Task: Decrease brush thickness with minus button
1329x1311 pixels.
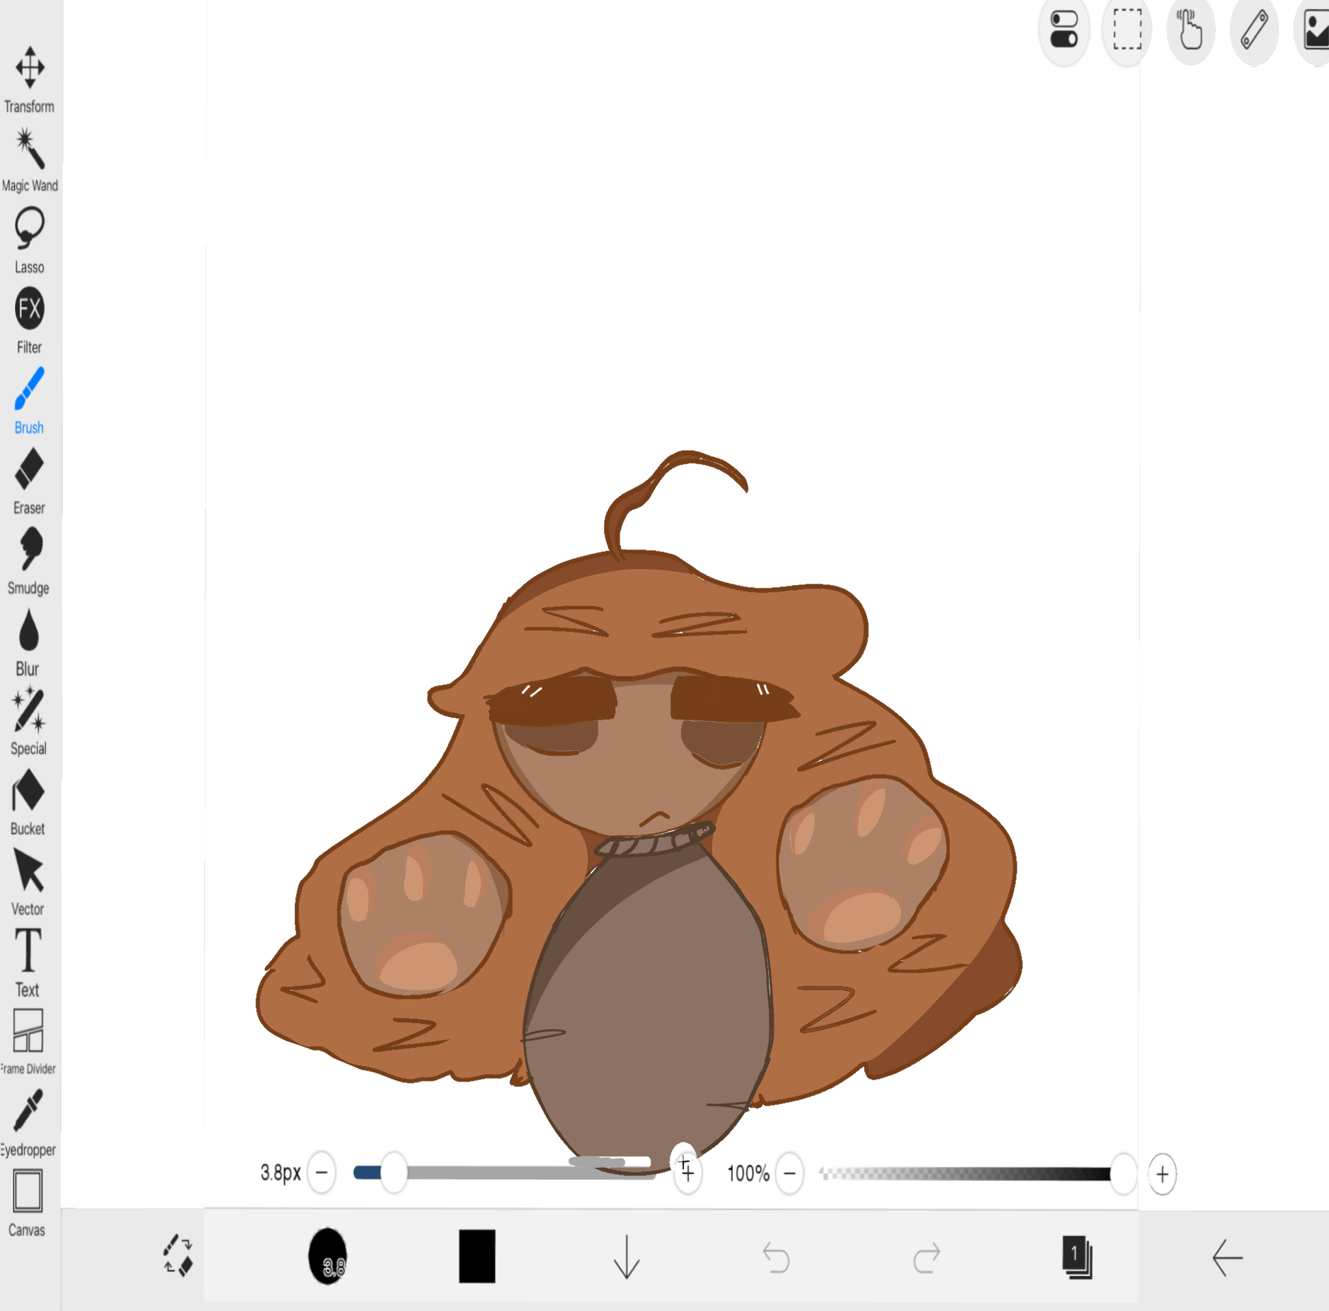Action: click(x=321, y=1172)
